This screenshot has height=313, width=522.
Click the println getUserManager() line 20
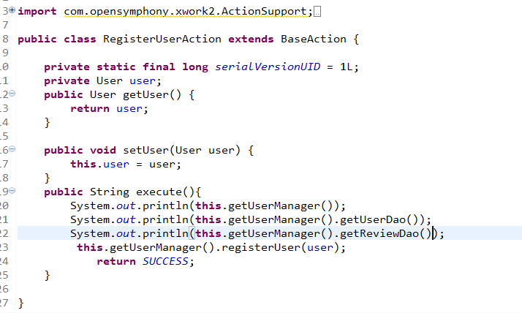(208, 205)
